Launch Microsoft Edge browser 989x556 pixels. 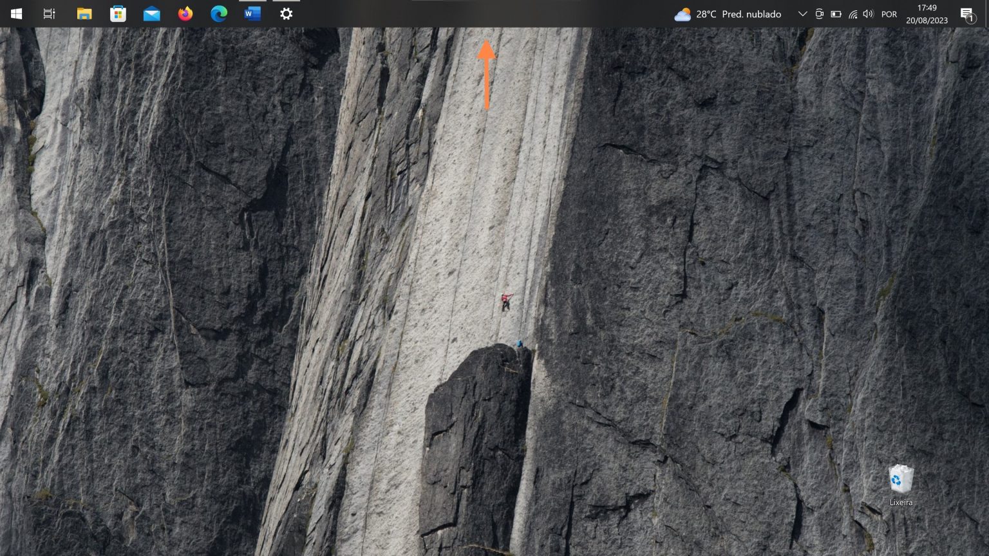[x=219, y=14]
